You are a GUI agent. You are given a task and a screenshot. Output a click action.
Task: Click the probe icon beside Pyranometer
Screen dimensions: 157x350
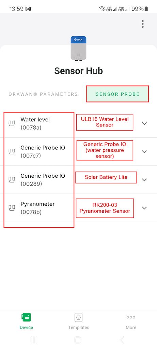[12, 208]
